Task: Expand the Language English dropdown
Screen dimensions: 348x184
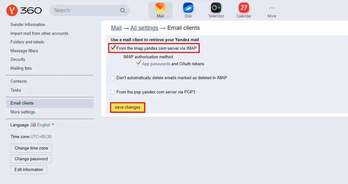Action: click(x=45, y=125)
